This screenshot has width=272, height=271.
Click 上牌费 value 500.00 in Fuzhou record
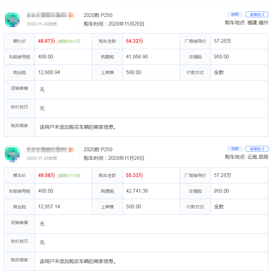(133, 72)
